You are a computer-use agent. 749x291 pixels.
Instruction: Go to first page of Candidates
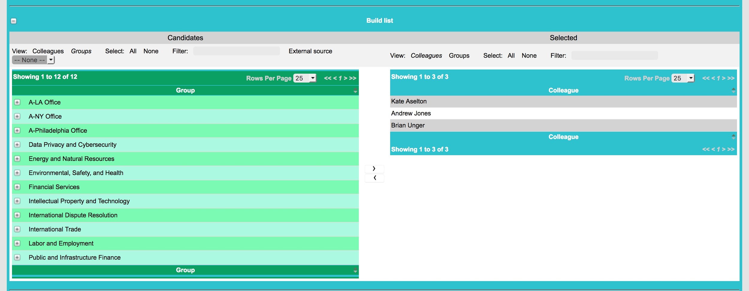tap(327, 78)
